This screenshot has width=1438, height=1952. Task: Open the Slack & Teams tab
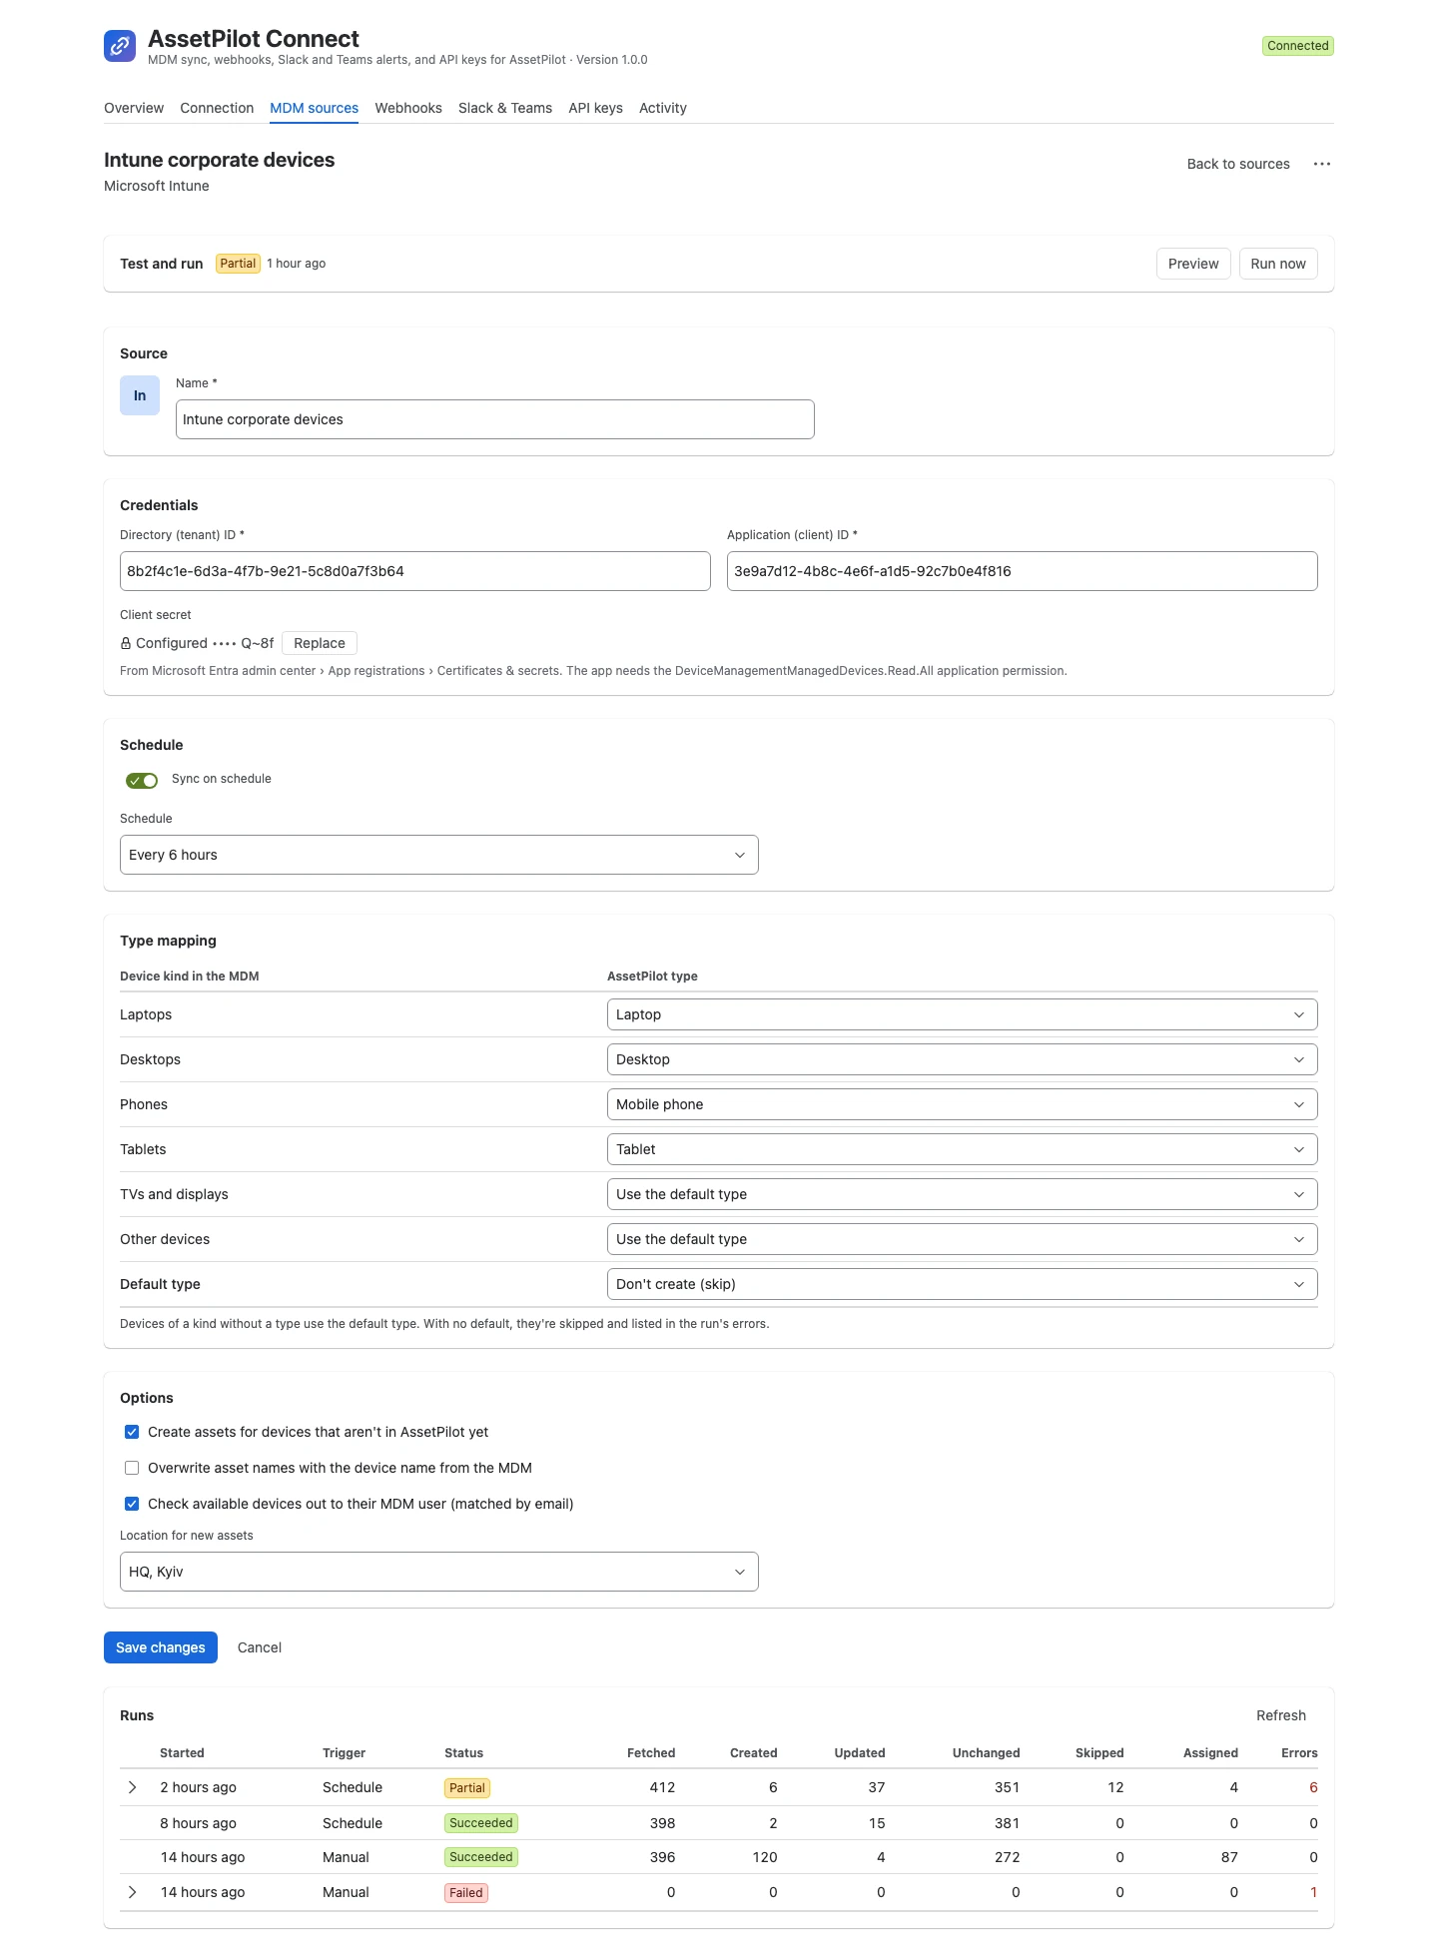point(505,108)
